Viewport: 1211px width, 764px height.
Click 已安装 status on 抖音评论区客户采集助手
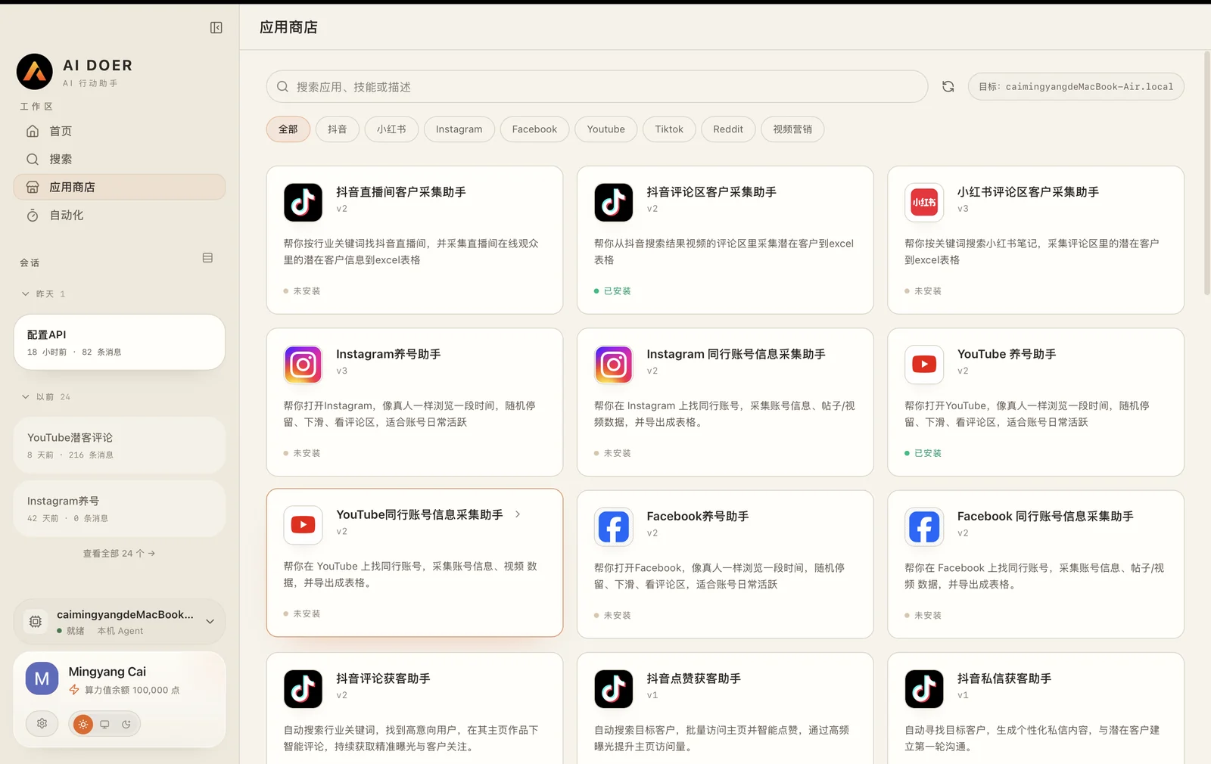(612, 291)
